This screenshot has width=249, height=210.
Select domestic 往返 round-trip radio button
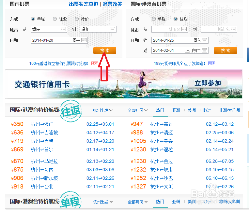pyautogui.click(x=55, y=19)
